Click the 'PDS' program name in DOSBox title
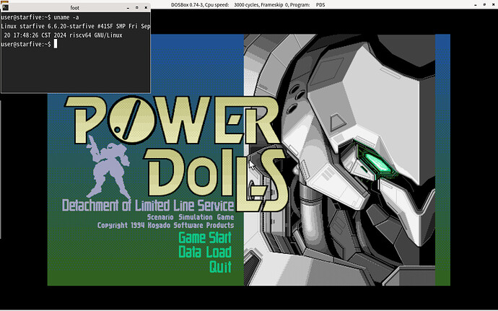Screen dimensions: 498x311 [x=320, y=5]
